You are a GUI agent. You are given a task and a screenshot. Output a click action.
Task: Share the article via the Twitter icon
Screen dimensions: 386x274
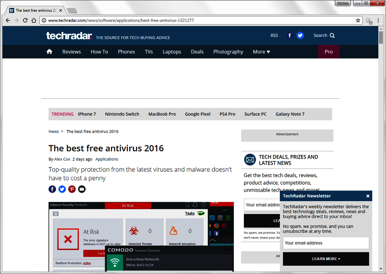pyautogui.click(x=62, y=189)
